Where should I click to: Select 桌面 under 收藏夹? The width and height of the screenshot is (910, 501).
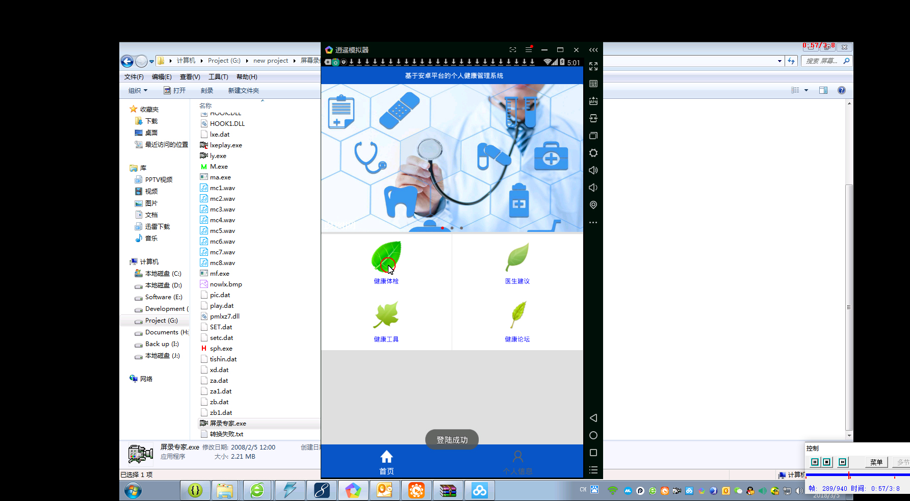(151, 133)
